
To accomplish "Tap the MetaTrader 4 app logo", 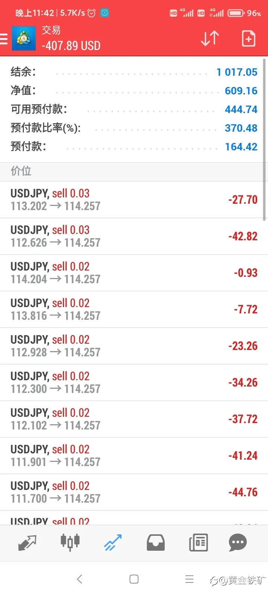I will (24, 38).
